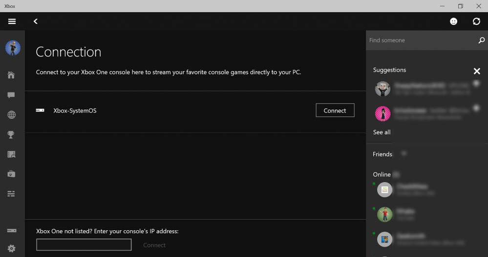This screenshot has height=257, width=488.
Task: Click the console icon beside Xbox-SystemOS
Action: (40, 110)
